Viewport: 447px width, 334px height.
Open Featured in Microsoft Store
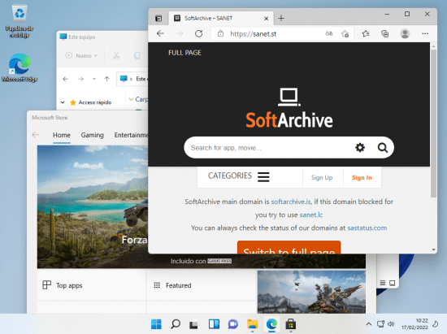click(x=202, y=285)
